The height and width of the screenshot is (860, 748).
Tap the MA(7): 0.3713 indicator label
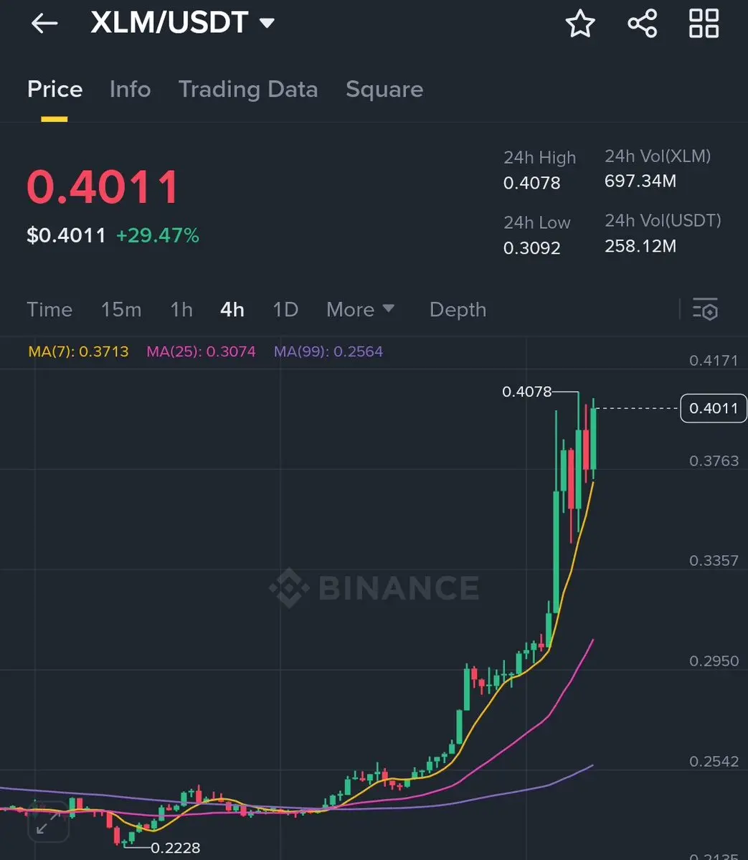(78, 351)
